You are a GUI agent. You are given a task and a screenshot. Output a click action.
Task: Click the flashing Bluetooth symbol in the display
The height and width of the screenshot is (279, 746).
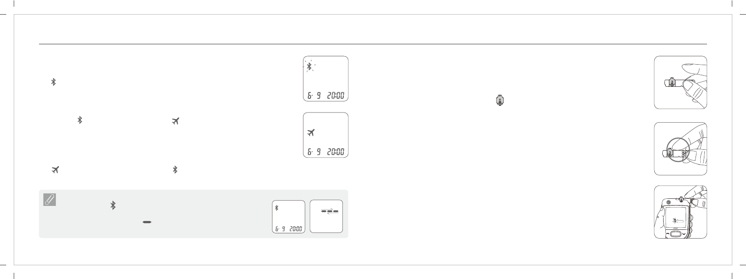[310, 66]
